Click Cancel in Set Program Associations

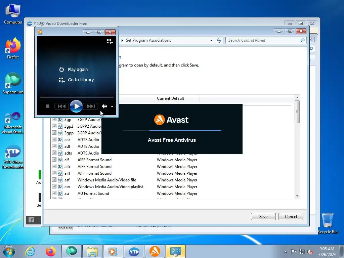(291, 217)
